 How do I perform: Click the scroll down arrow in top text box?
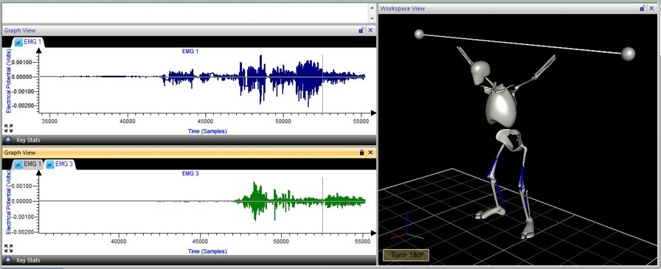point(371,17)
